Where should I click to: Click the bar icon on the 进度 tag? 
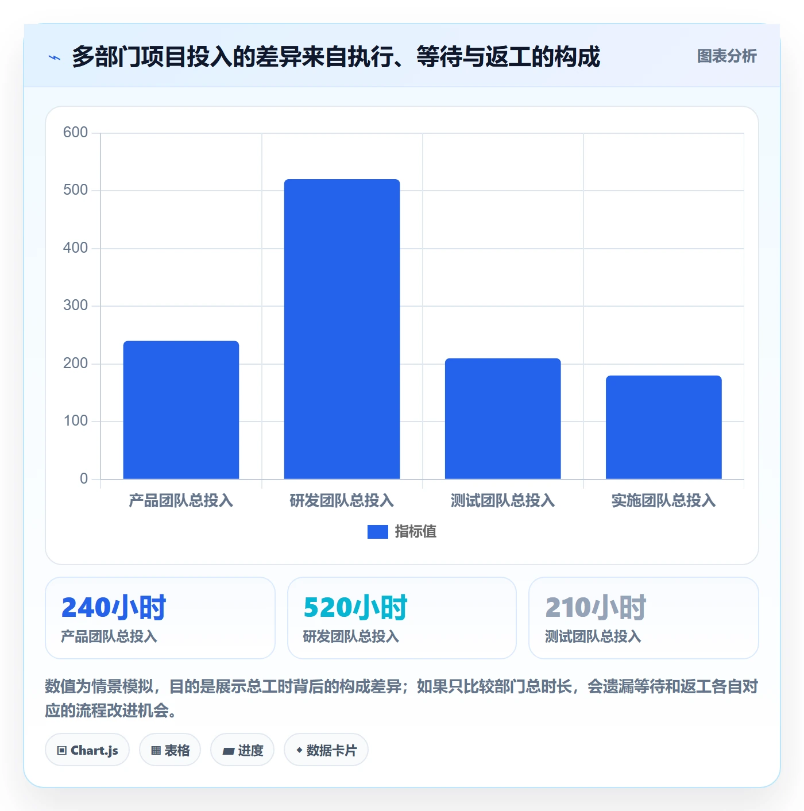pos(229,751)
